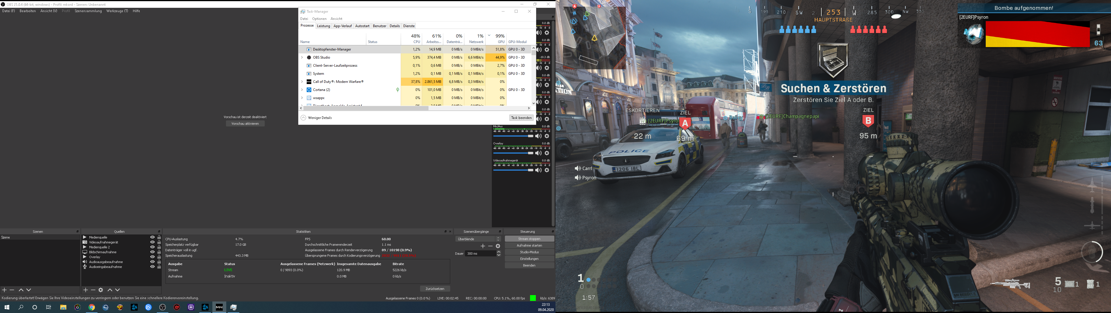Toggle visibility of Bildschirmaufnahme source
Screen dimensions: 1111x313
click(x=152, y=252)
